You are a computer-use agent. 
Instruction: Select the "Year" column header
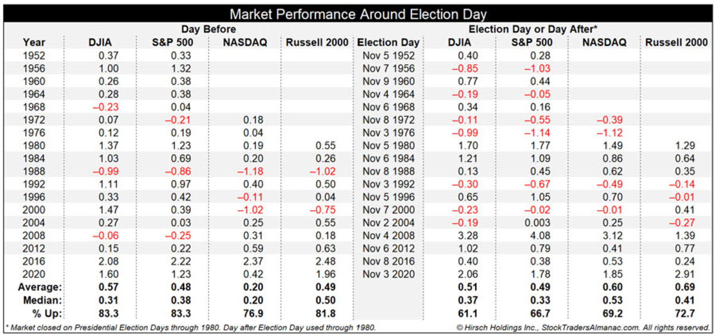pyautogui.click(x=33, y=42)
